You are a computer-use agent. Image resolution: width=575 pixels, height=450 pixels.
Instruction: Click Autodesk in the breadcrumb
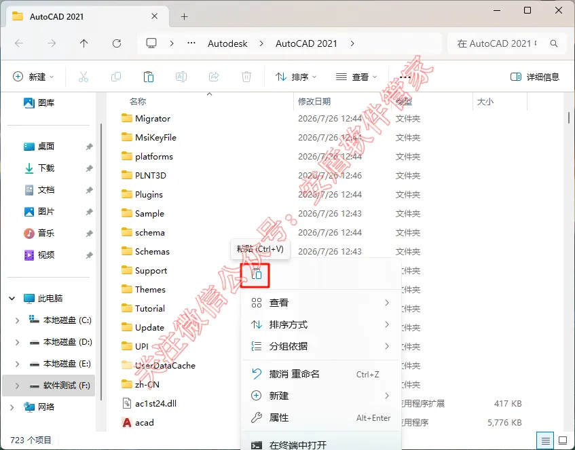point(227,43)
